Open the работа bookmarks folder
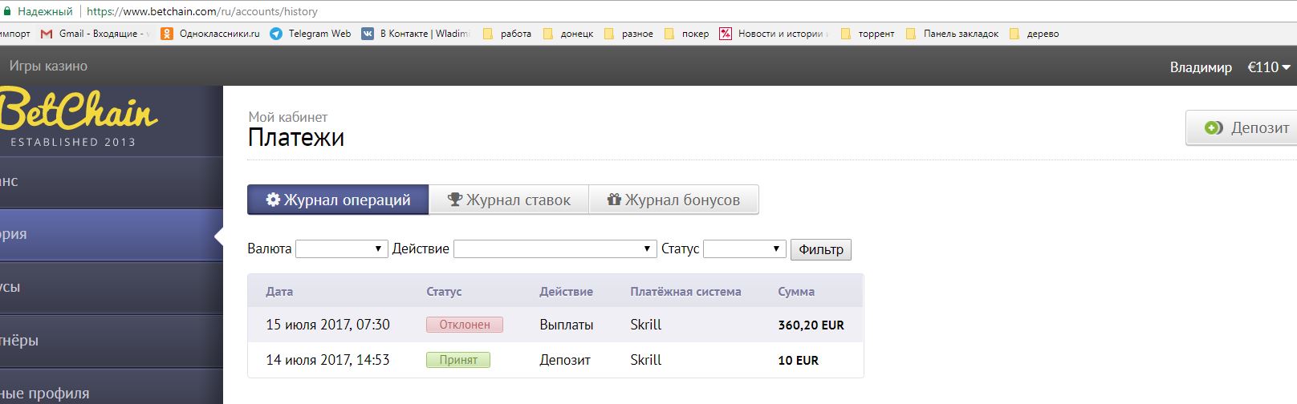The image size is (1297, 404). (x=507, y=34)
